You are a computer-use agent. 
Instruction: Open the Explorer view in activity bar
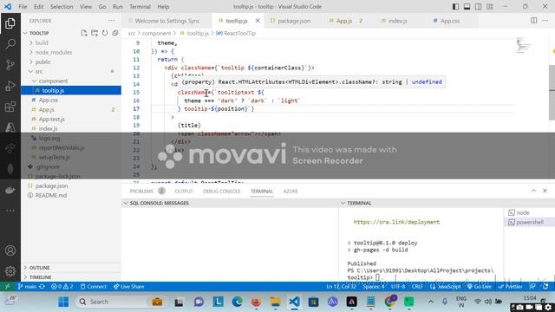coord(10,23)
